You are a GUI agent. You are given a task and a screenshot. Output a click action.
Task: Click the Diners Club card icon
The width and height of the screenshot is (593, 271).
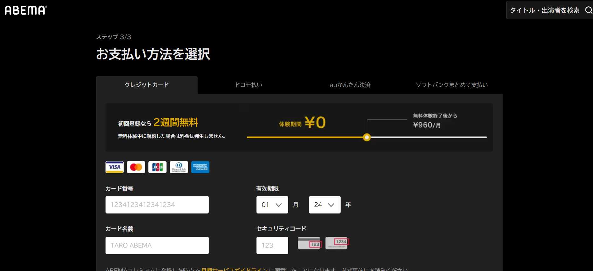pos(179,167)
